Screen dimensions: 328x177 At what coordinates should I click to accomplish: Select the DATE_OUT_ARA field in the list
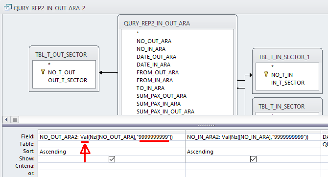tap(156, 57)
